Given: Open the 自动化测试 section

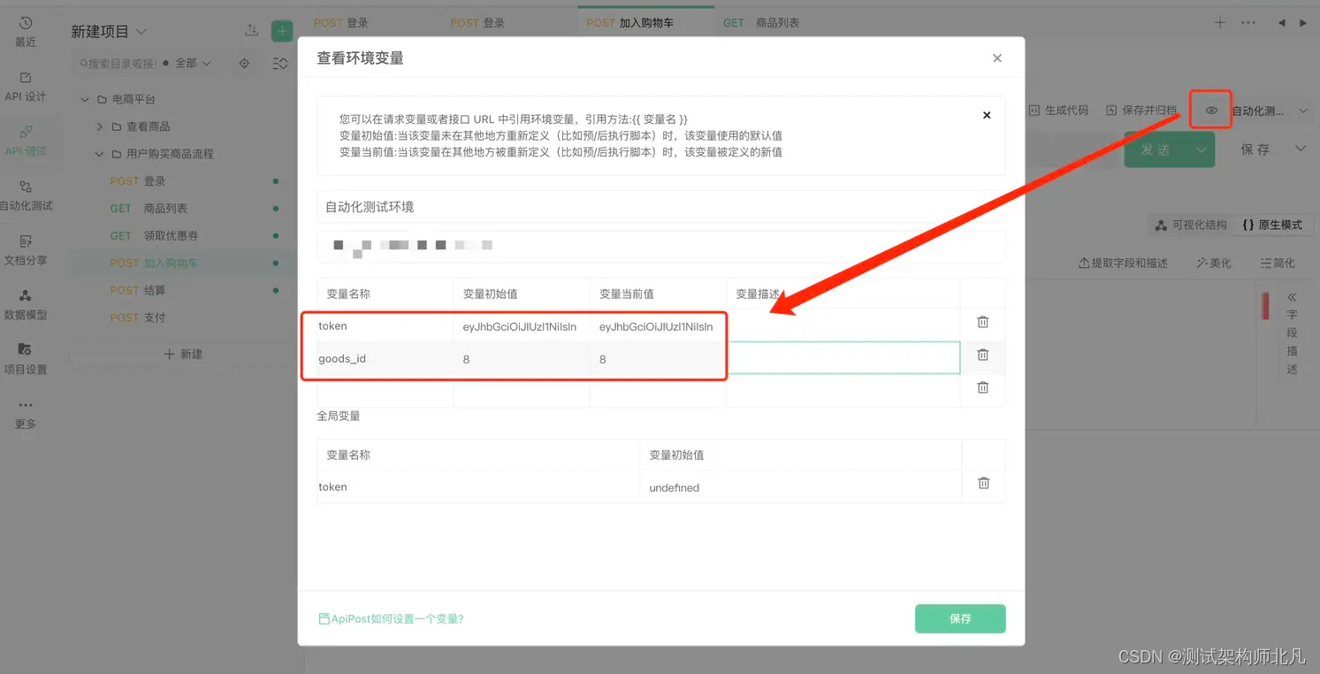Looking at the screenshot, I should tap(26, 195).
